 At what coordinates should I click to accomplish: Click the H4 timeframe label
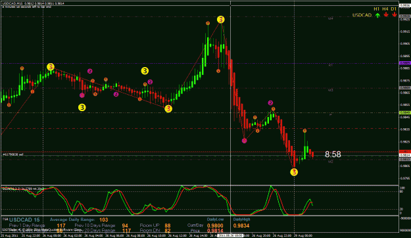tap(385, 9)
